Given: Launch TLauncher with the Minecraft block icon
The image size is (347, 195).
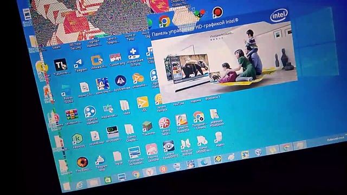Looking at the screenshot, I should [x=147, y=126].
